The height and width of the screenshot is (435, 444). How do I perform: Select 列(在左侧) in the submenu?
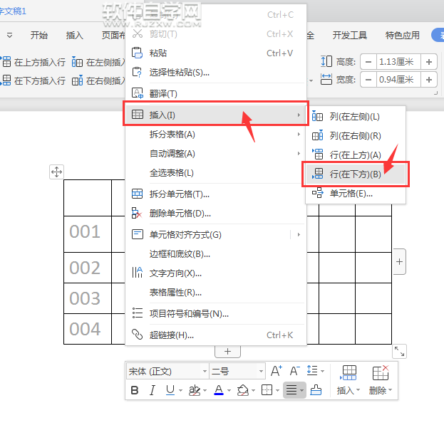point(354,116)
